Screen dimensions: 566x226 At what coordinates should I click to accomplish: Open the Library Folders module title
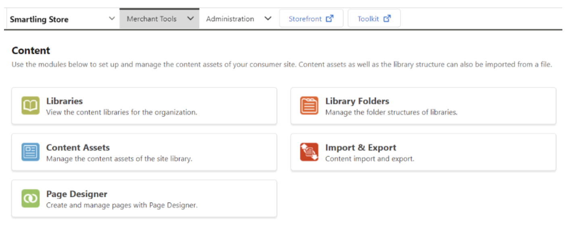coord(357,101)
